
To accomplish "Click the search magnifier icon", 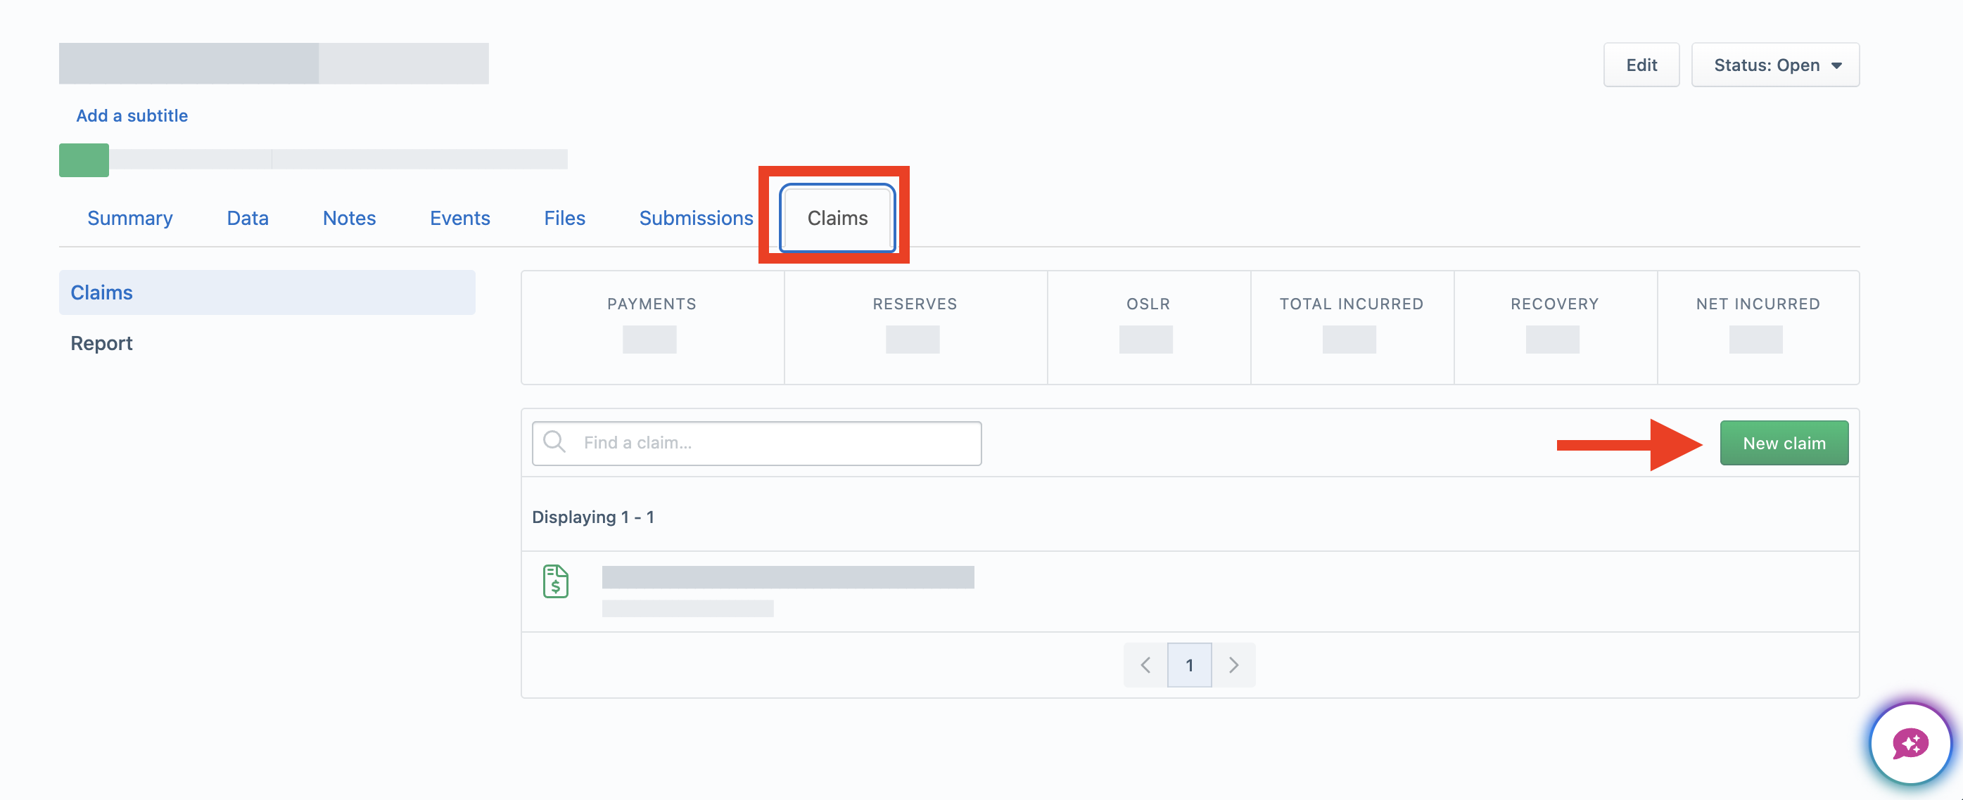I will pyautogui.click(x=554, y=442).
